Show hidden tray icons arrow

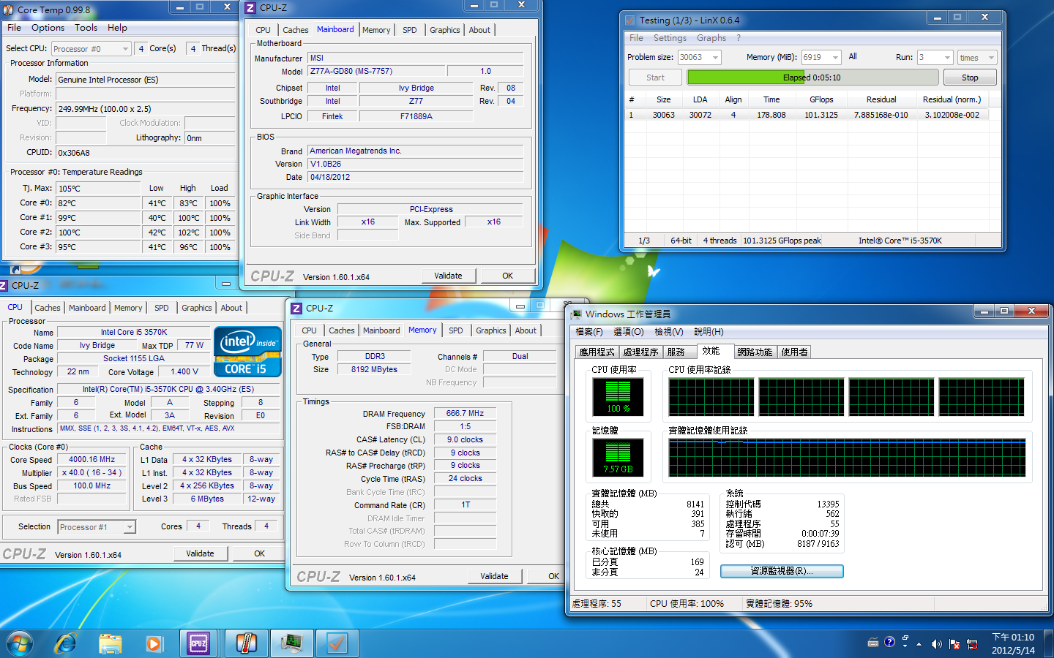click(919, 644)
